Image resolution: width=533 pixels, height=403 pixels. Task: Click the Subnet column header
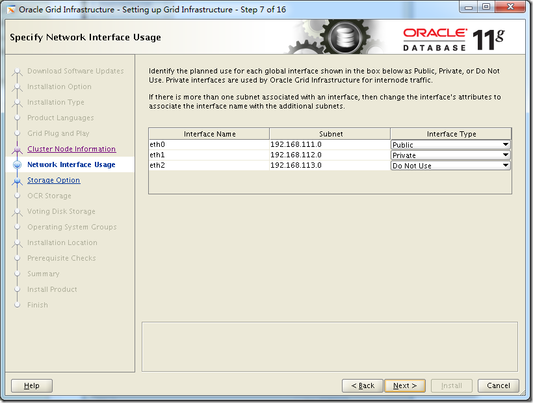tap(330, 134)
